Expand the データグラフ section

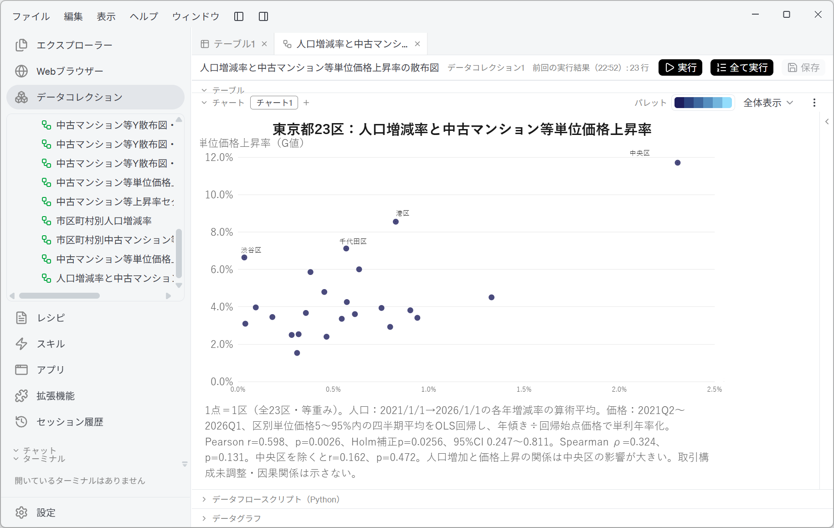tap(204, 518)
